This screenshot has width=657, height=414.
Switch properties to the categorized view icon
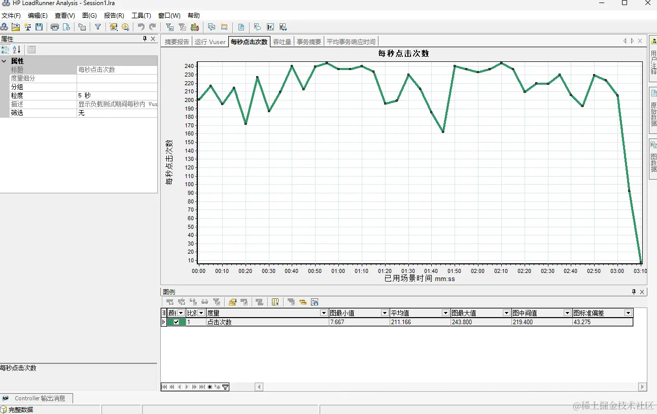(x=5, y=49)
